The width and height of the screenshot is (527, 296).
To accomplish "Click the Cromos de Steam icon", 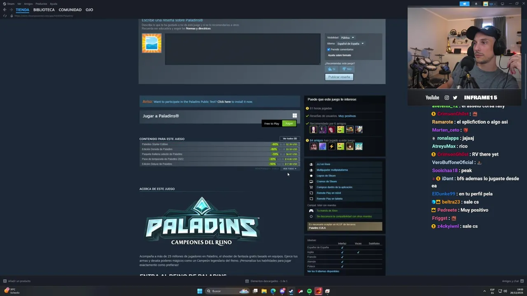I will click(311, 181).
